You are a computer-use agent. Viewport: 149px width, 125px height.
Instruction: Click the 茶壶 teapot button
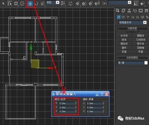[x=124, y=52]
